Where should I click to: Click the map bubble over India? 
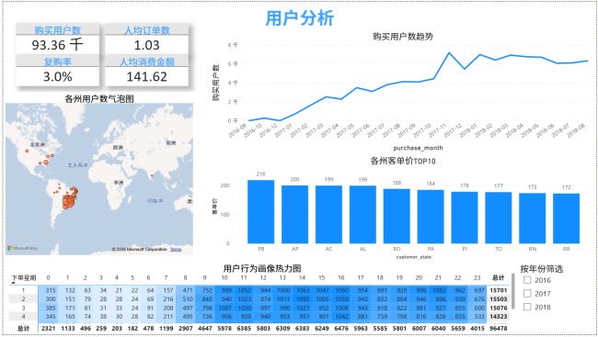pos(152,175)
